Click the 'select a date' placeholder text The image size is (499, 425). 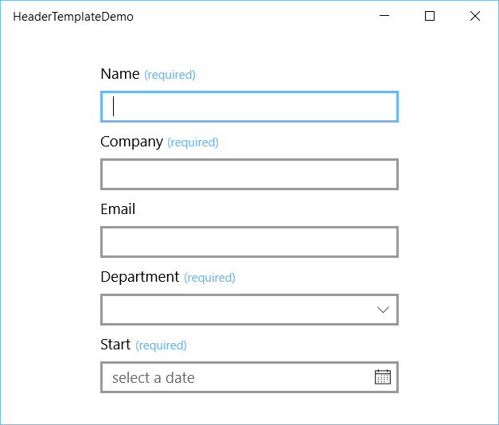[x=154, y=378]
